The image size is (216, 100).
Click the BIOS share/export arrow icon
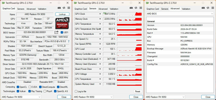(x=56, y=32)
